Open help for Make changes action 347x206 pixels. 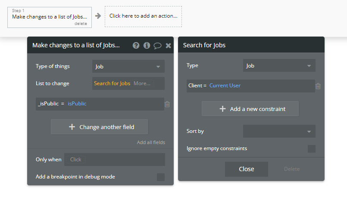tap(136, 45)
